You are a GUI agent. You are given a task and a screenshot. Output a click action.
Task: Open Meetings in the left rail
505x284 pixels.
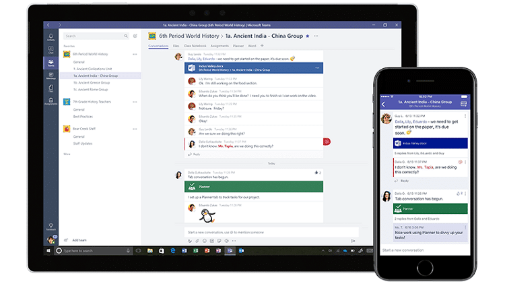tap(51, 76)
